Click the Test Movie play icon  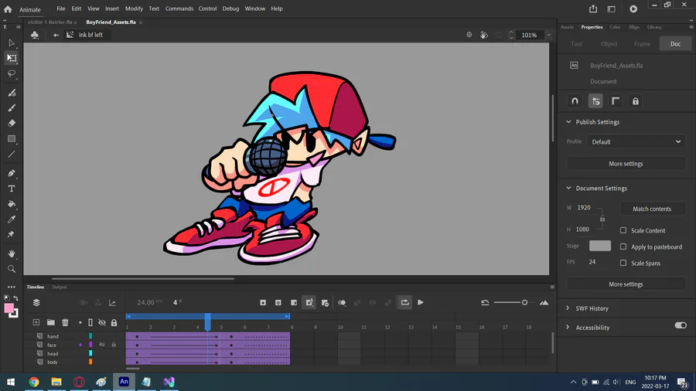point(633,8)
